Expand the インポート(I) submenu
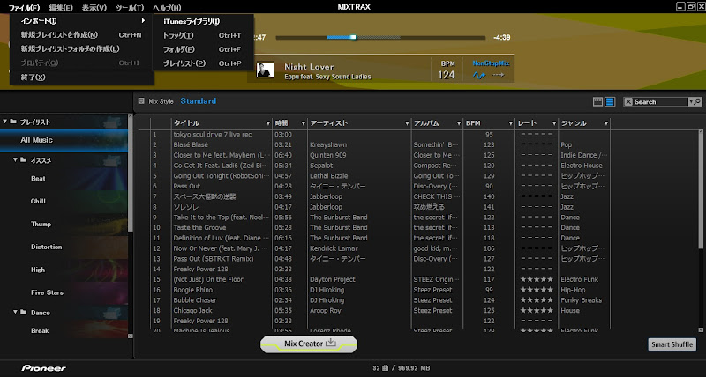Screen dimensions: 706x377 coord(81,20)
